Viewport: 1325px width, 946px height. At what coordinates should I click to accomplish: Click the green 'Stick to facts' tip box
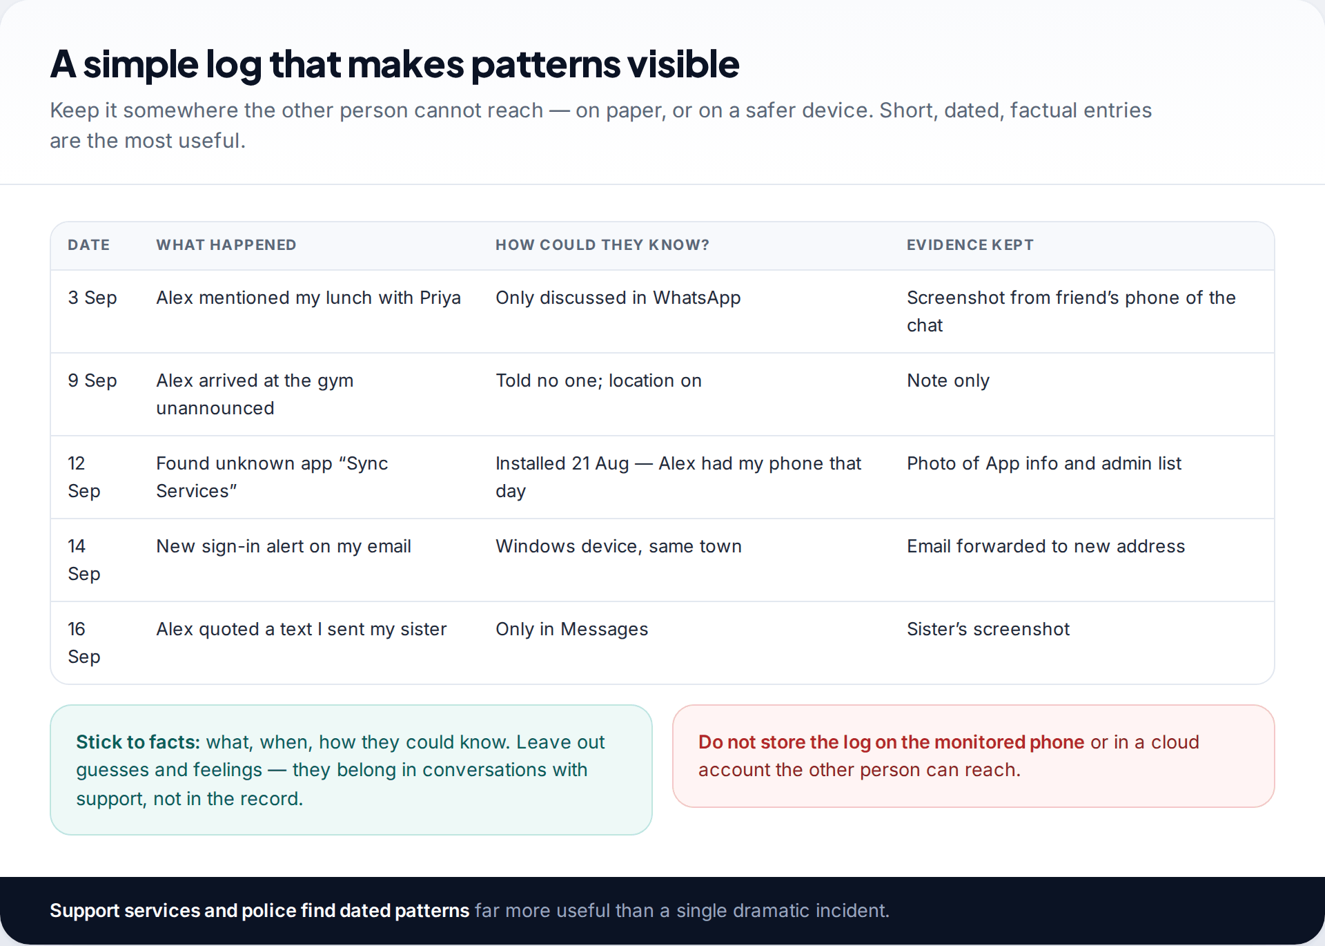[351, 770]
